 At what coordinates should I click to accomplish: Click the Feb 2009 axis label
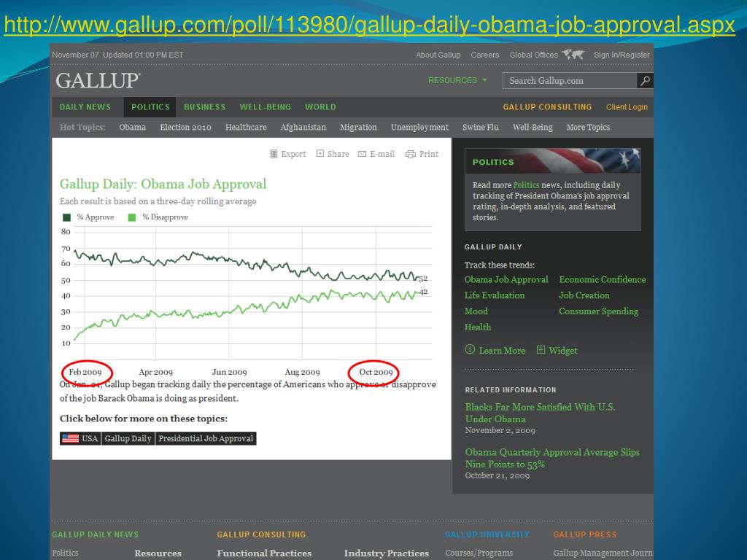point(85,372)
